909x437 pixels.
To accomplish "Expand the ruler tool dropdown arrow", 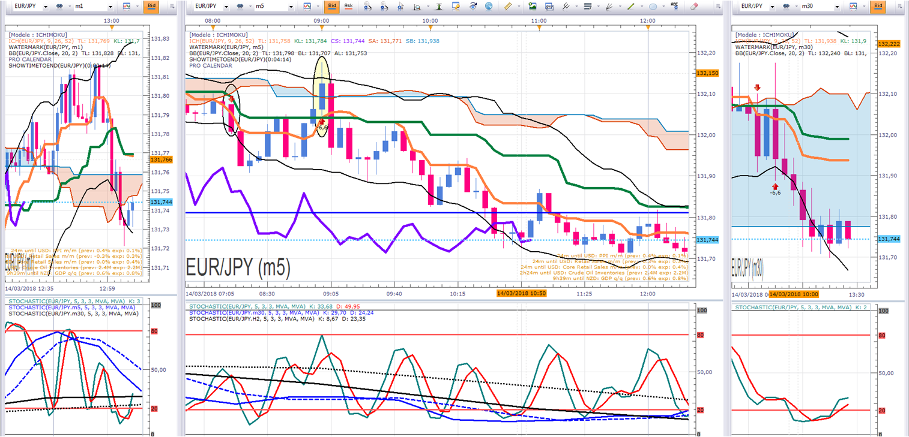I will (518, 7).
